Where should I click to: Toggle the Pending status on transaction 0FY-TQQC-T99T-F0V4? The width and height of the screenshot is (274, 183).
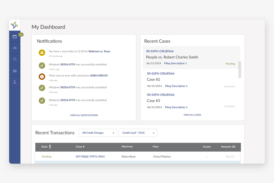pos(46,156)
